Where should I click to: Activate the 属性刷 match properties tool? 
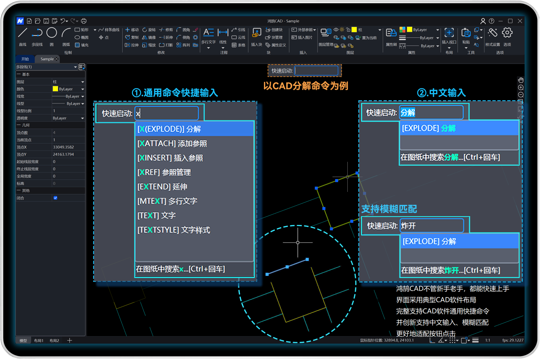(x=391, y=37)
